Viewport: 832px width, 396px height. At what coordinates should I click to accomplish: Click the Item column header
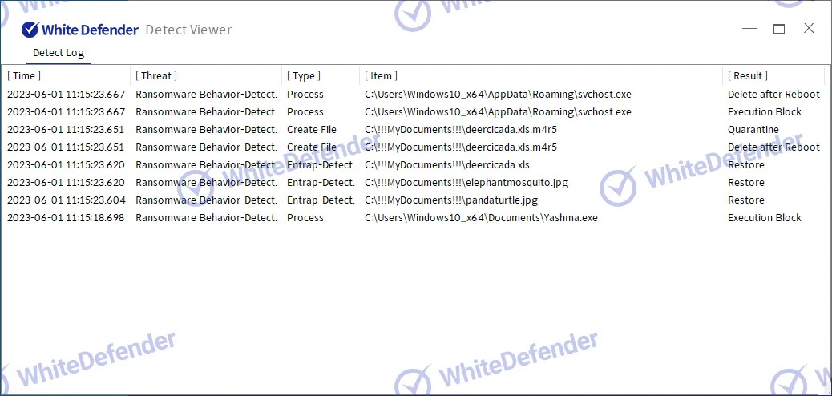[x=382, y=75]
